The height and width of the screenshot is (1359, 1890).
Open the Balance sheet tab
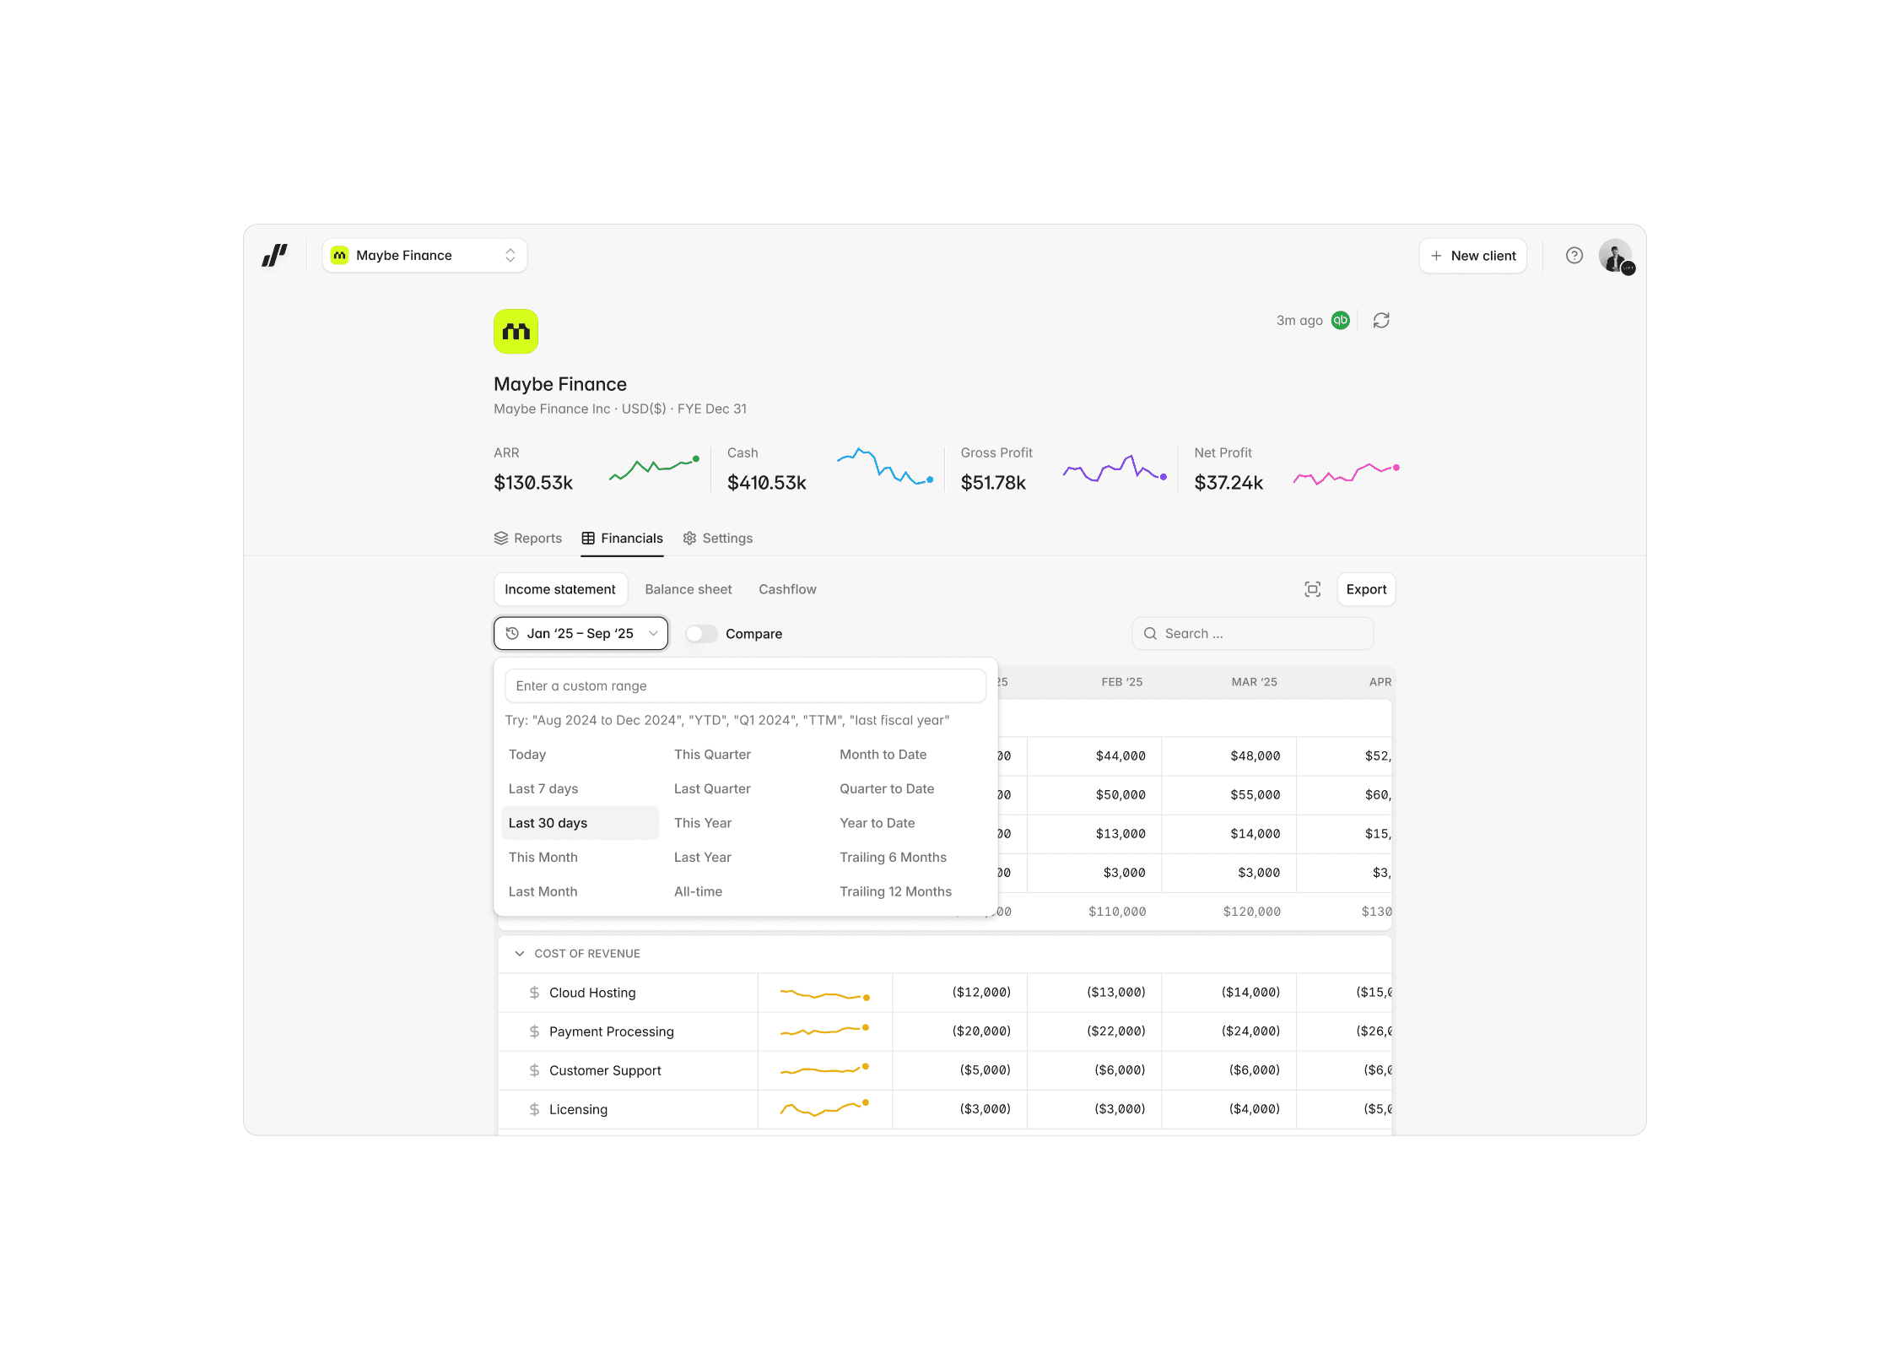(688, 589)
